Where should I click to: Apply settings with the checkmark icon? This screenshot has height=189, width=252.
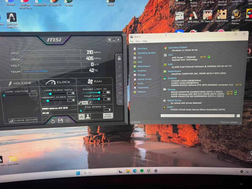point(68,120)
